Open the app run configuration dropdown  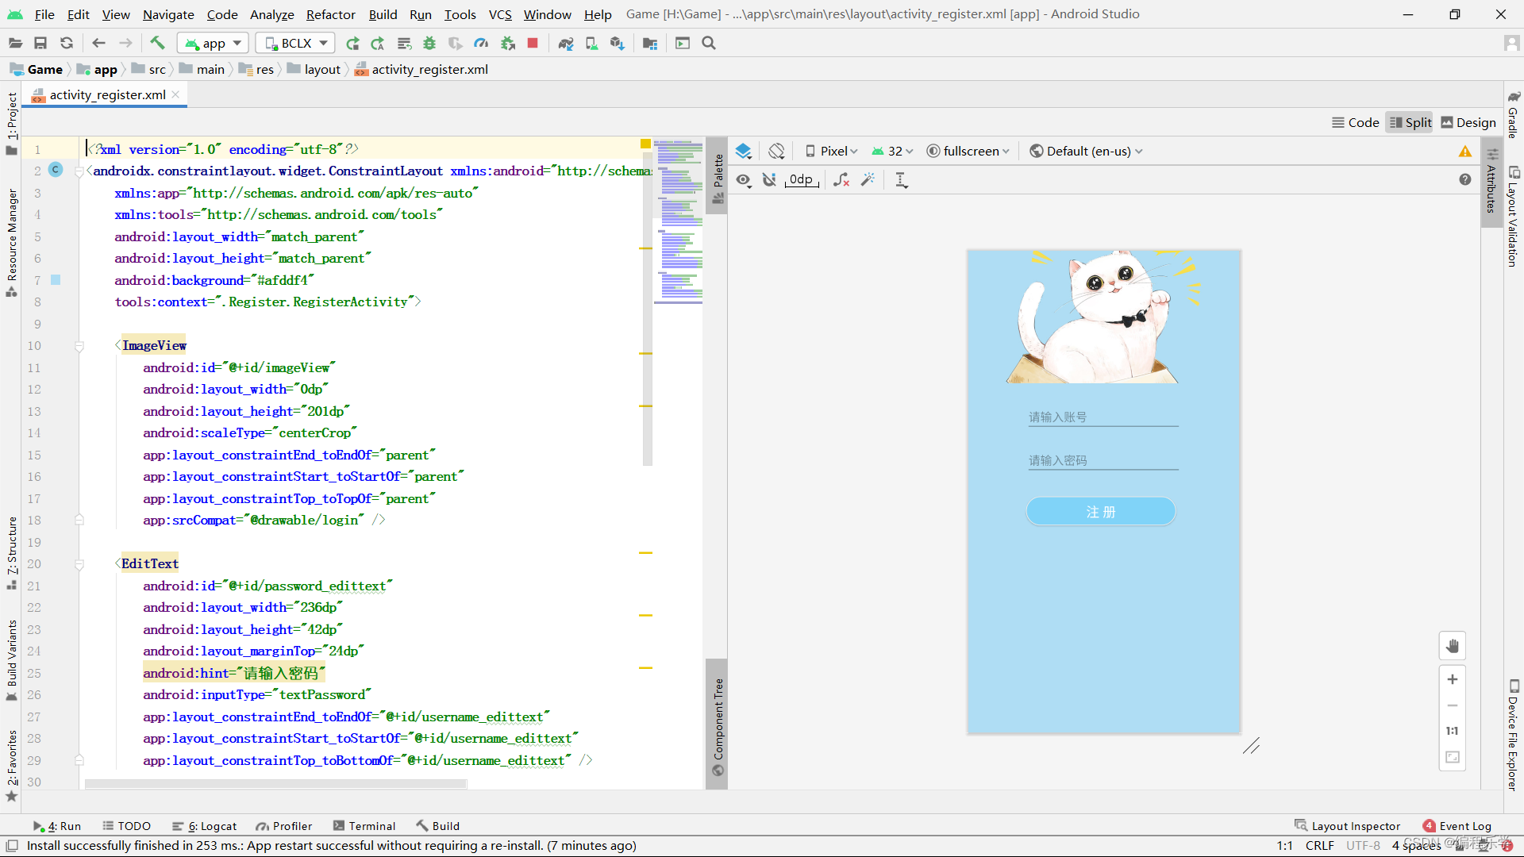coord(213,43)
